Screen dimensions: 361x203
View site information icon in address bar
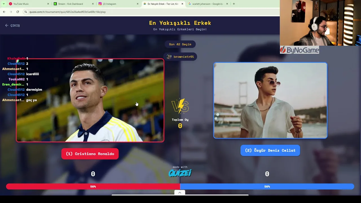(x=26, y=12)
